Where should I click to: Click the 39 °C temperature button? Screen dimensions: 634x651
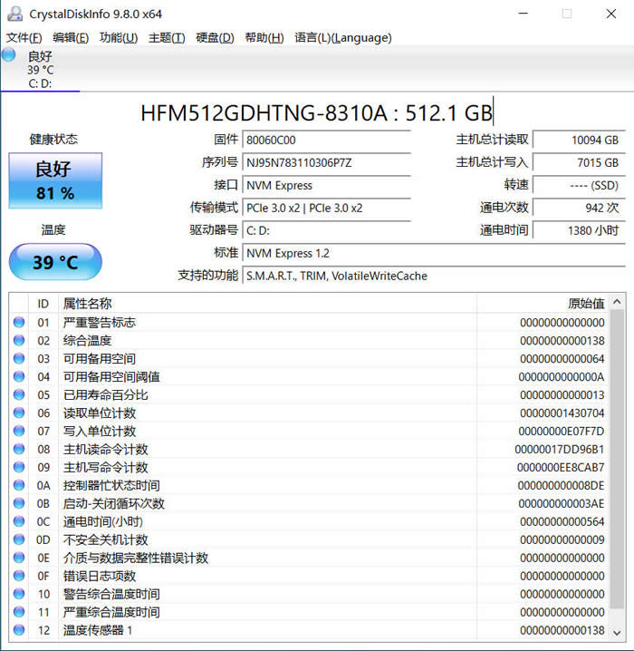point(55,262)
